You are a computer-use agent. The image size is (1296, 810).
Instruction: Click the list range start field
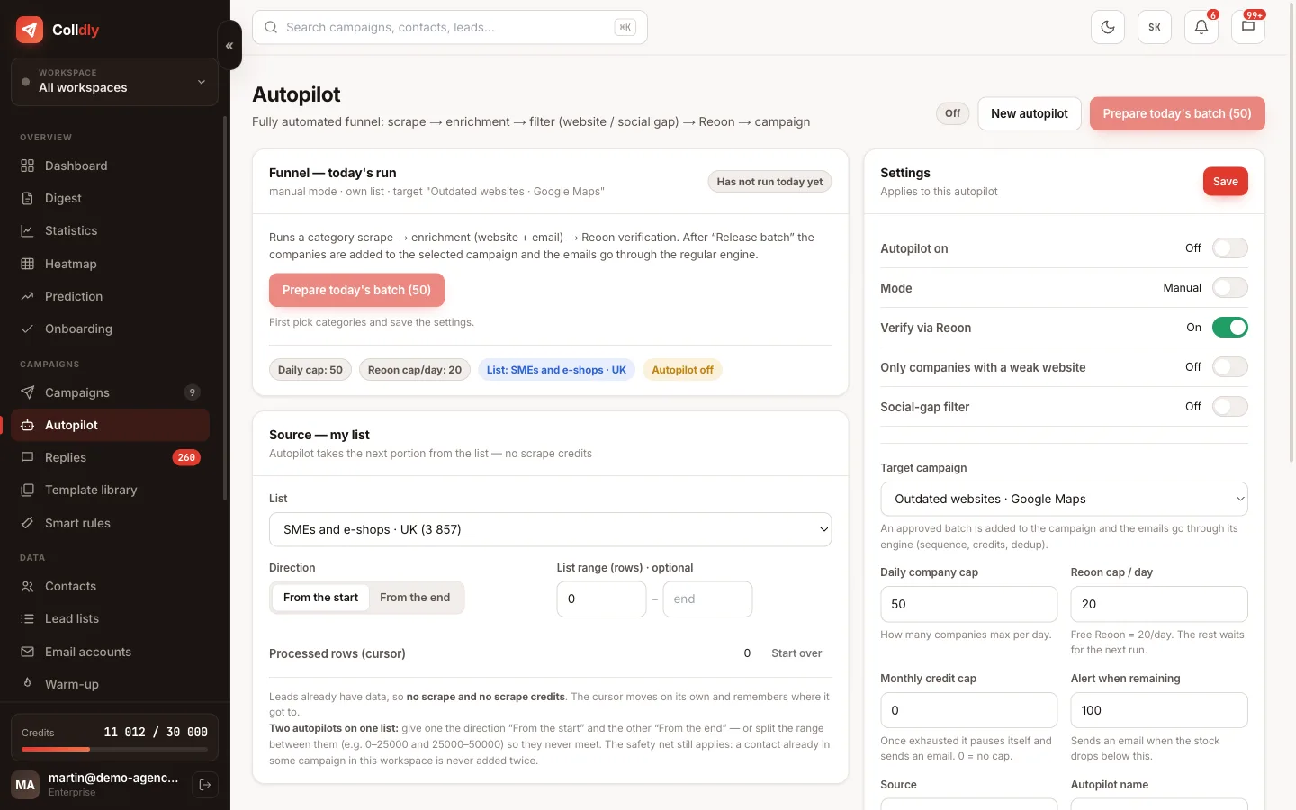pyautogui.click(x=601, y=598)
